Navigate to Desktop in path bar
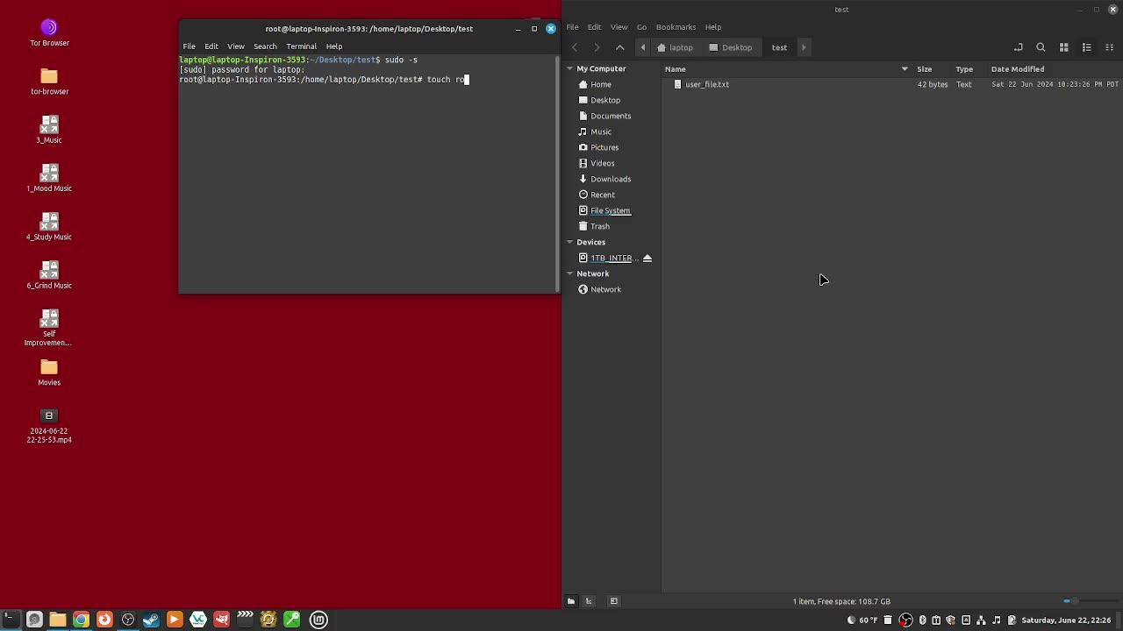This screenshot has height=631, width=1123. [731, 47]
